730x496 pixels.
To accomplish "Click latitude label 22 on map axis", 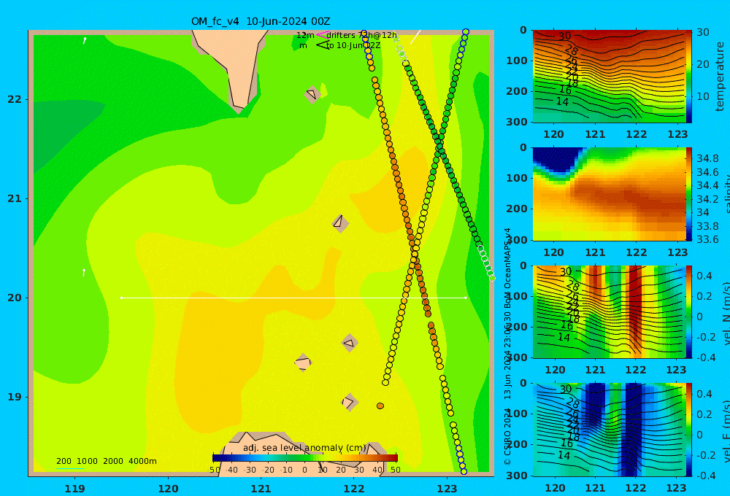I will [15, 99].
